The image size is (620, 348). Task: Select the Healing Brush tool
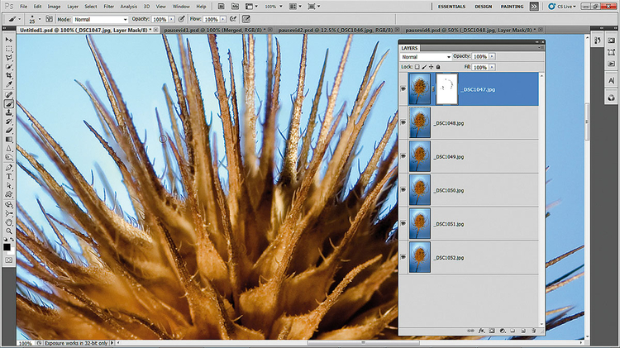9,95
